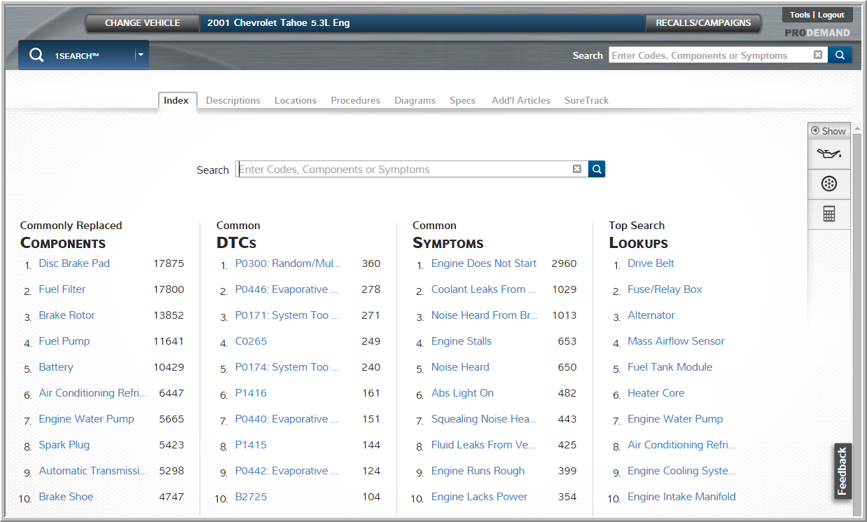
Task: Follow the Disc Brake Pad component link
Action: (74, 263)
